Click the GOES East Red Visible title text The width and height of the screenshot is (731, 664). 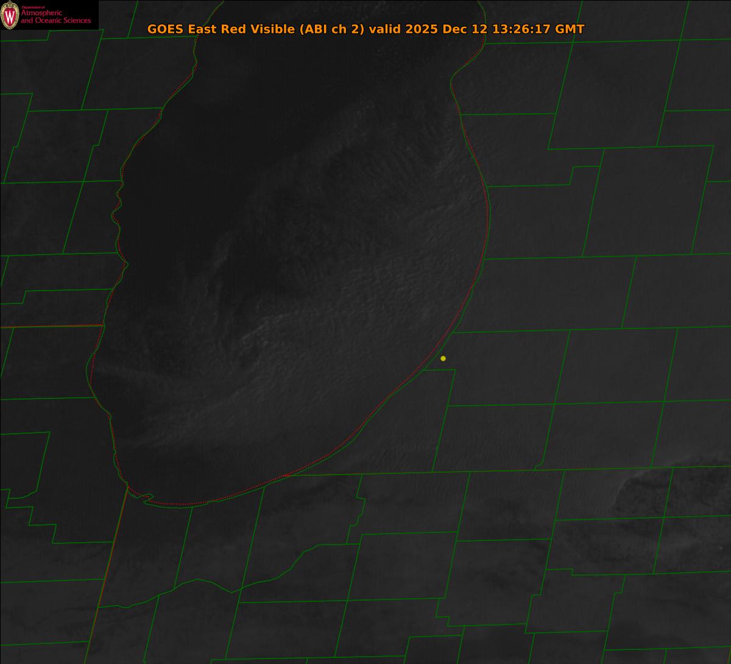pos(365,29)
